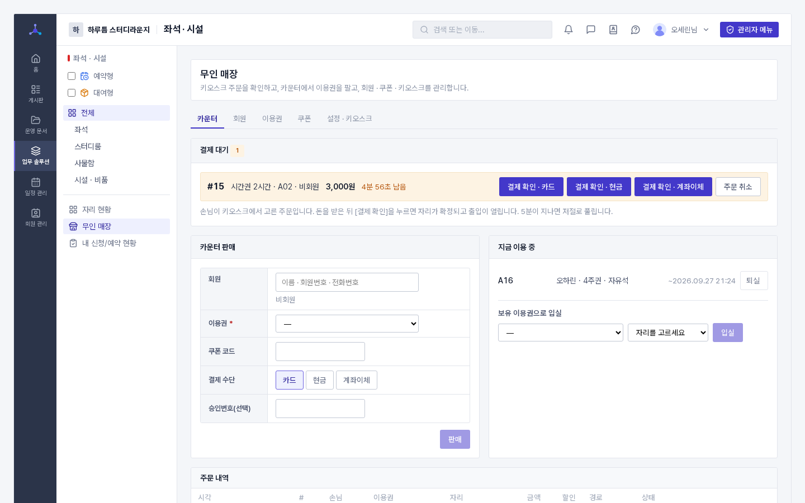
Task: Click 예약형 calendar icon
Action: point(84,76)
